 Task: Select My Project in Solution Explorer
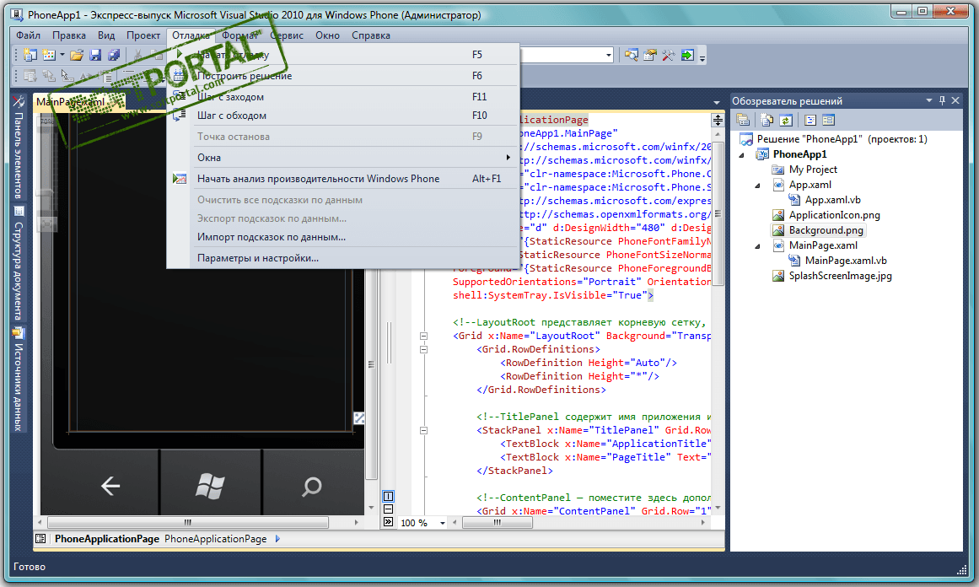[x=813, y=170]
